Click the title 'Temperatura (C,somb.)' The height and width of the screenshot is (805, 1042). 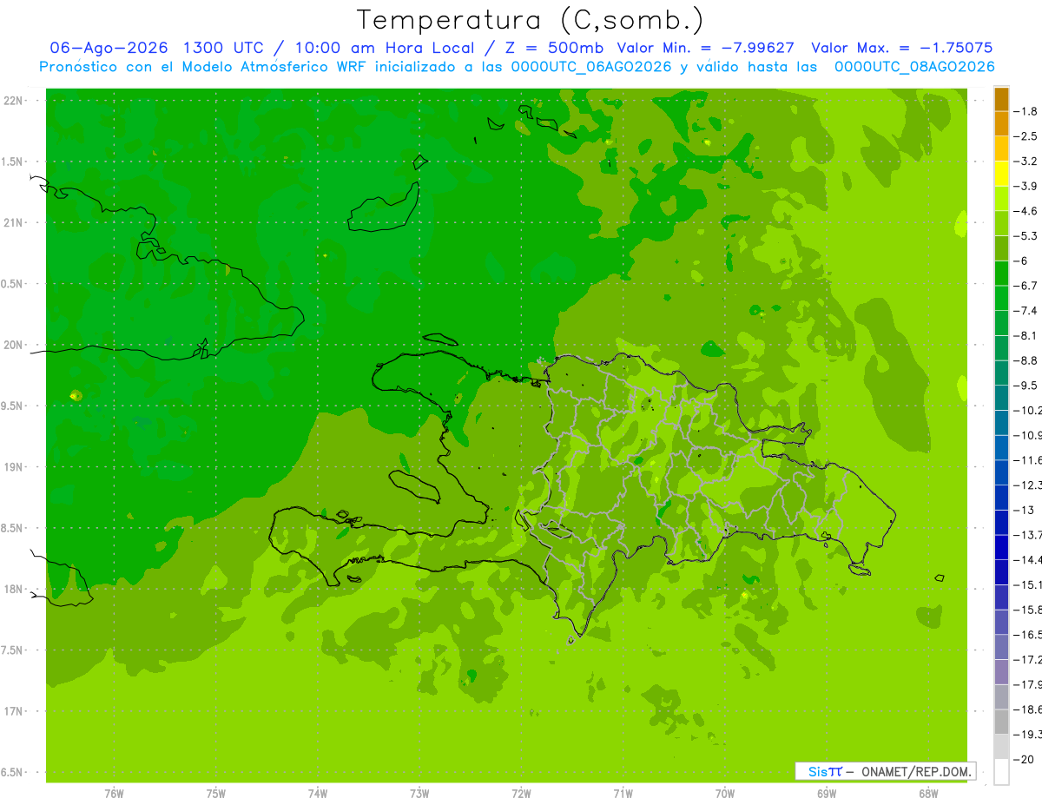tap(531, 20)
